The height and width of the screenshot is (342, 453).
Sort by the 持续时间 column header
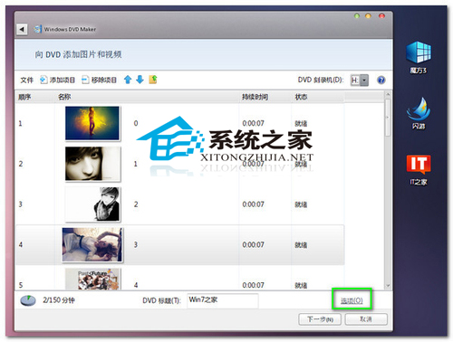click(255, 97)
